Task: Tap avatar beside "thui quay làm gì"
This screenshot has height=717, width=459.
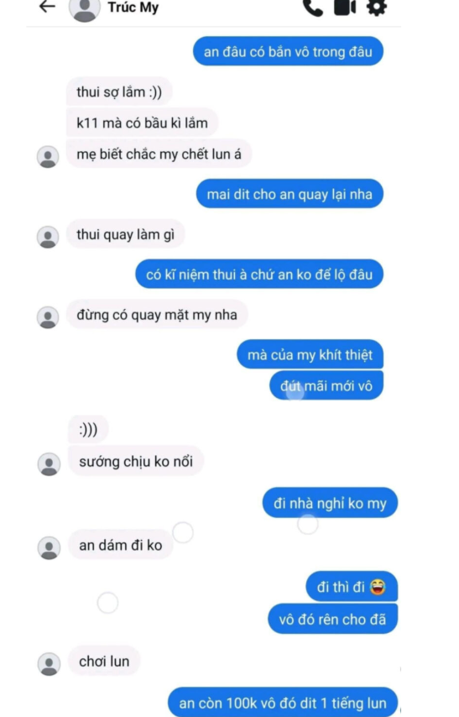Action: [48, 237]
